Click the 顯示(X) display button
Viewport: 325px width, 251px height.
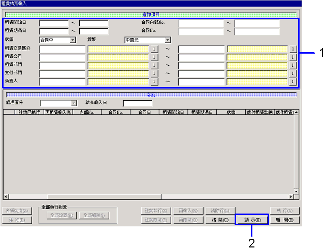coord(252,220)
